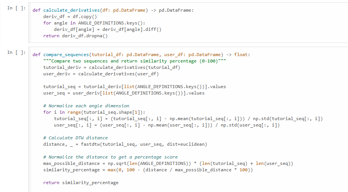Place cursor on "deriv_df = df.copy()"
Image resolution: width=348 pixels, height=192 pixels.
coord(70,17)
